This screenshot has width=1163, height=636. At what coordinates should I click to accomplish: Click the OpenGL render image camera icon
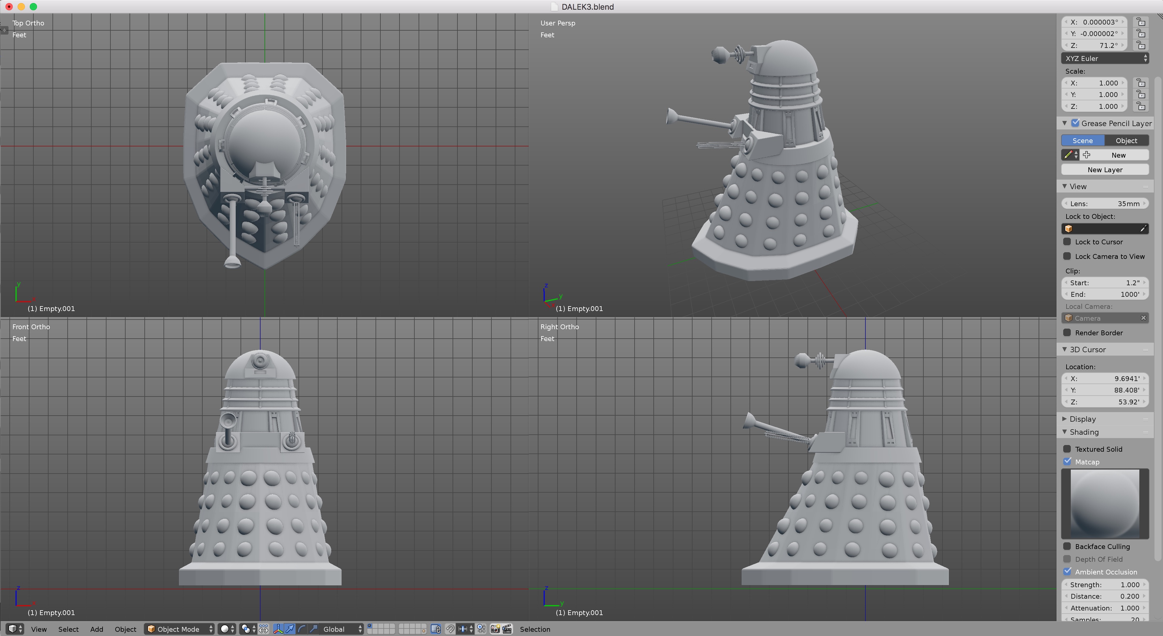[495, 629]
